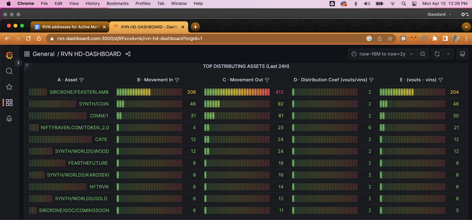Viewport: 472px width, 220px height.
Task: Expand the Grafana sidebar menu
Action: coord(18,63)
